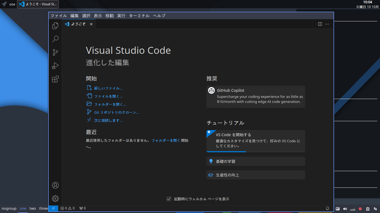Viewport: 380px width, 213px height.
Task: Open 基礎の学習 walkthrough
Action: click(x=256, y=161)
